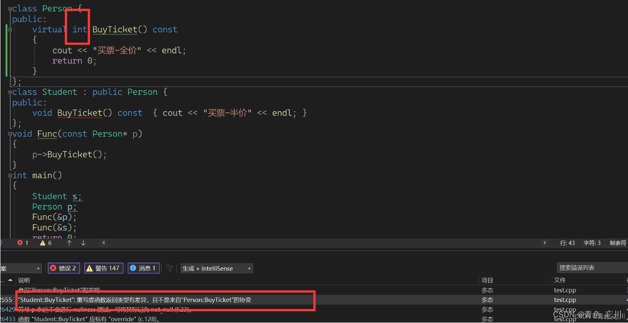The height and width of the screenshot is (323, 628).
Task: Collapse the class Student code block
Action: (10, 92)
